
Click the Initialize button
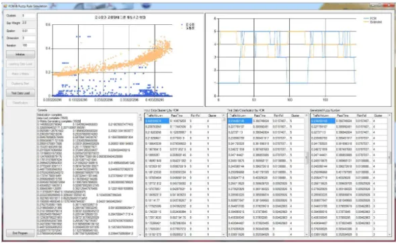[20, 54]
